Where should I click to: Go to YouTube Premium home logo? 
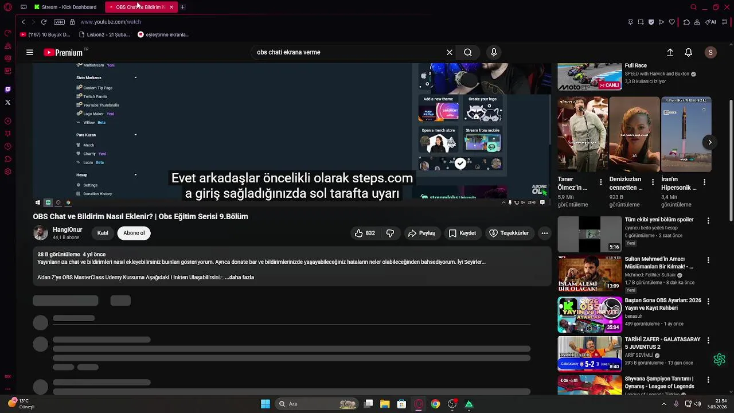tap(63, 52)
